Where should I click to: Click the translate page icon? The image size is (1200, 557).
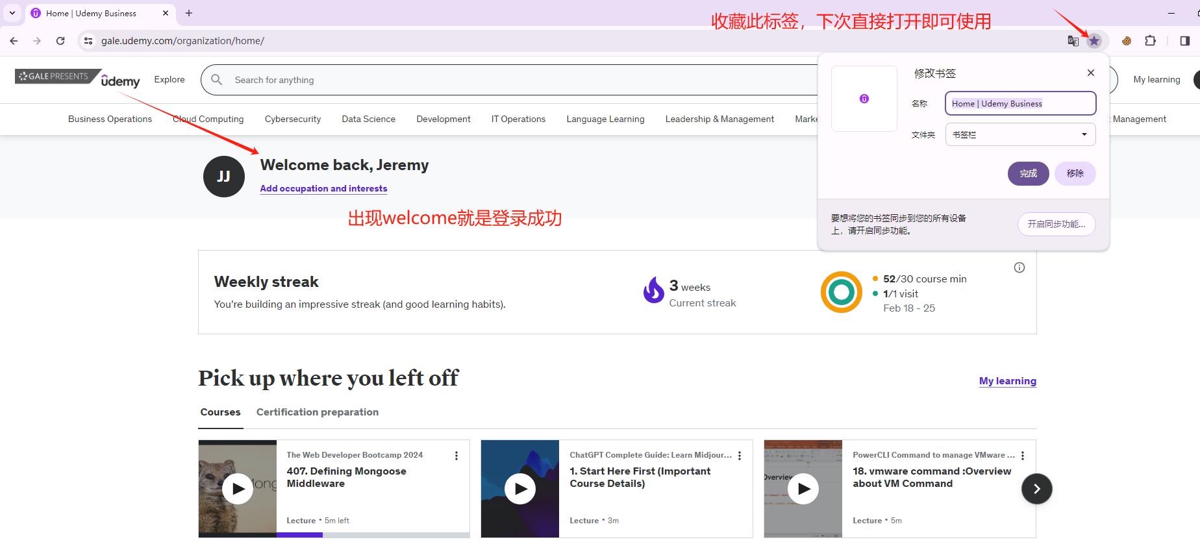tap(1073, 41)
